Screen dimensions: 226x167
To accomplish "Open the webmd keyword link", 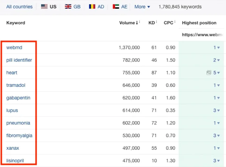I will 14,47.
